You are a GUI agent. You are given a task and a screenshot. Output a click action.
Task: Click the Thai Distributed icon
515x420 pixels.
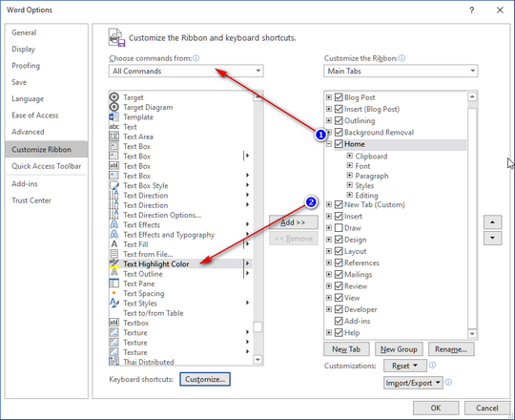[x=114, y=362]
